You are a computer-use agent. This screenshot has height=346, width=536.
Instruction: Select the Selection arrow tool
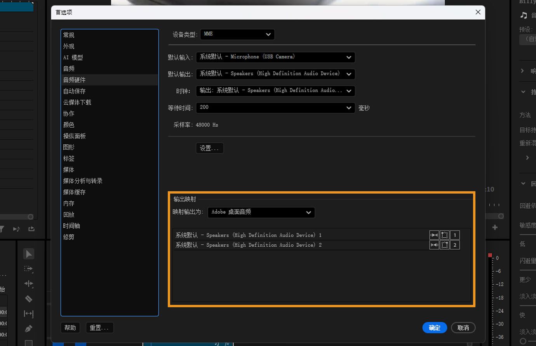(x=29, y=254)
